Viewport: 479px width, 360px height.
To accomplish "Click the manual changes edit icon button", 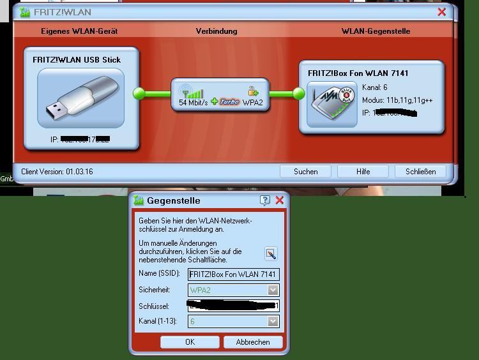I will (x=271, y=254).
